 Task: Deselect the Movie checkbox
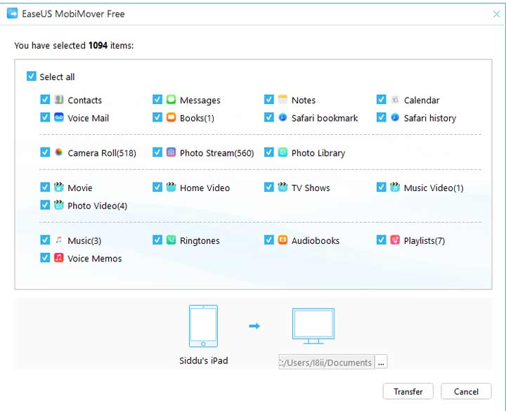pos(45,187)
